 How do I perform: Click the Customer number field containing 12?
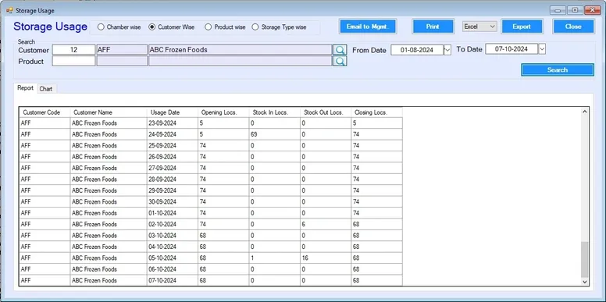click(x=73, y=50)
